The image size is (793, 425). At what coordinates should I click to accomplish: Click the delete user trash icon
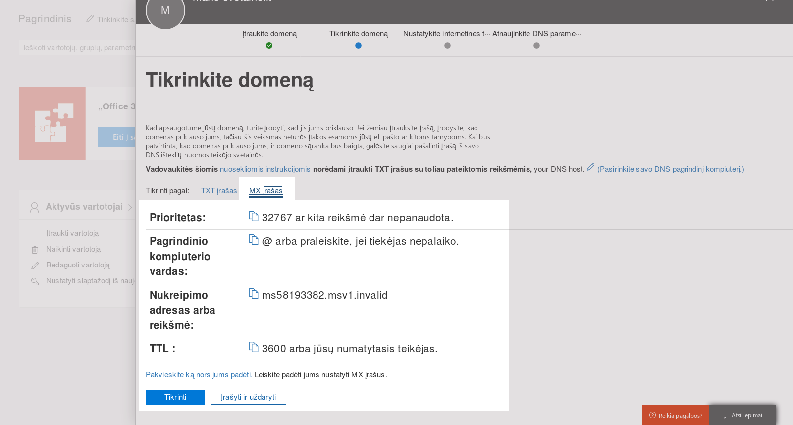(x=35, y=250)
